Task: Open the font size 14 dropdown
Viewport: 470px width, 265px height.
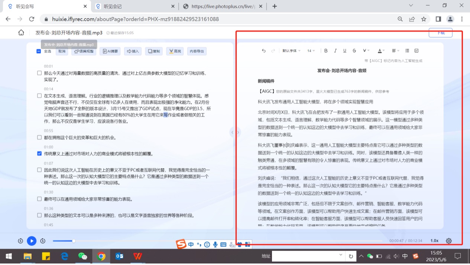Action: pyautogui.click(x=311, y=51)
